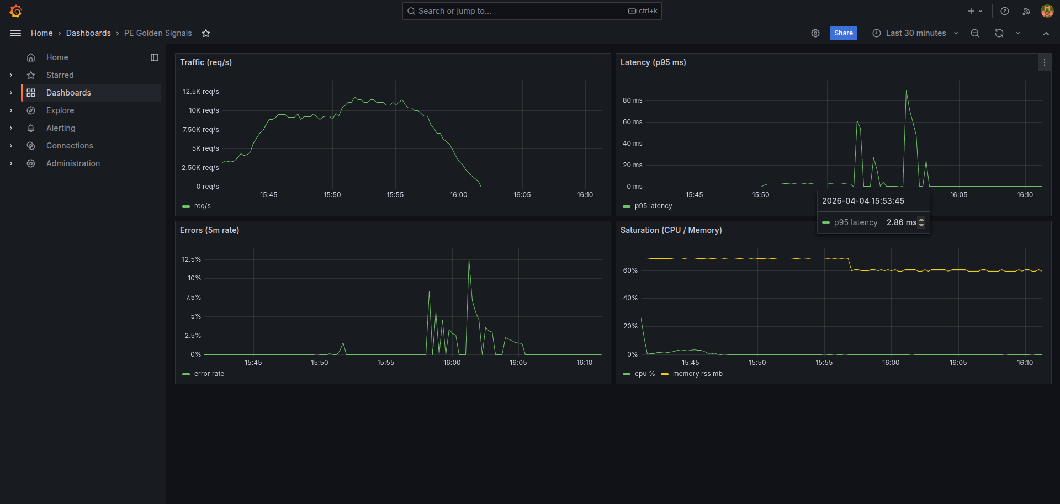This screenshot has width=1060, height=504.
Task: Focus the Search or jump to field
Action: pyautogui.click(x=532, y=11)
